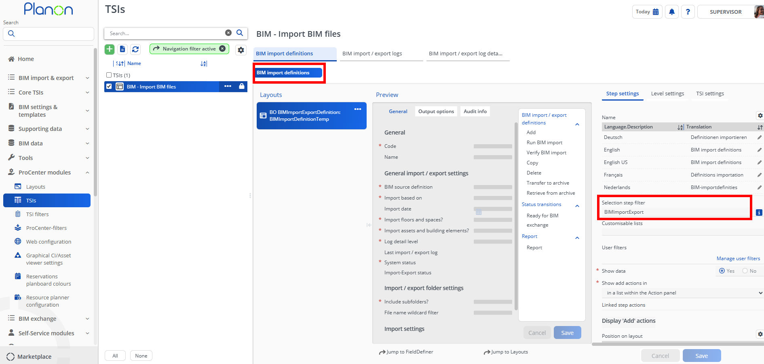Clear the TSIs search box
The height and width of the screenshot is (364, 764).
tap(228, 33)
